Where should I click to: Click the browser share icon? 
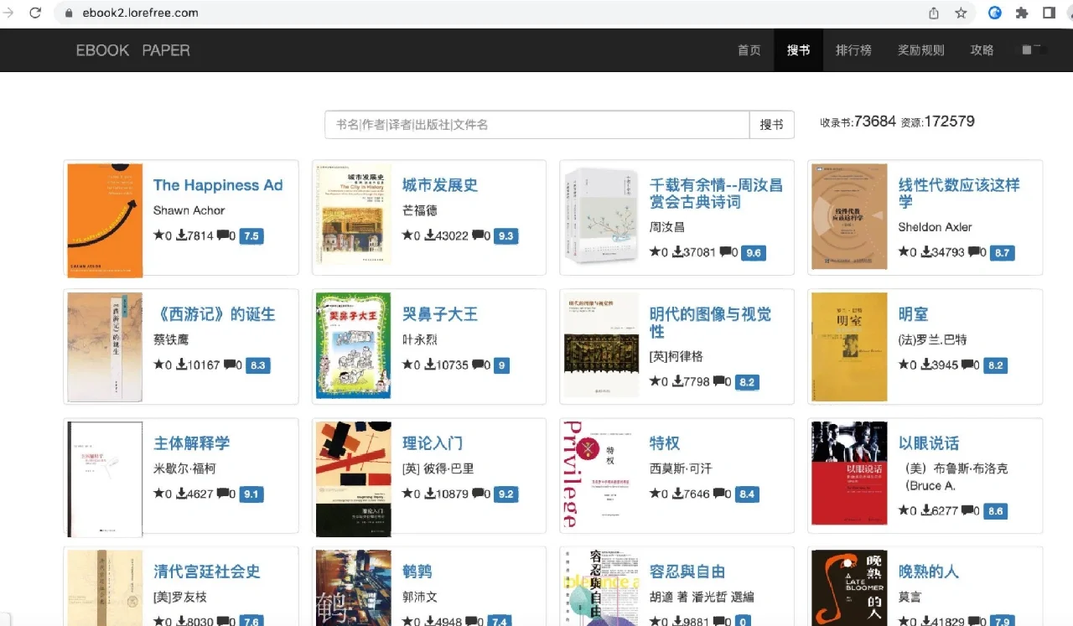[x=934, y=13]
